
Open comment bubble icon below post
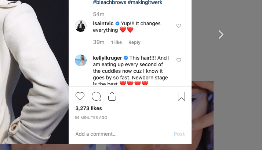pos(96,96)
